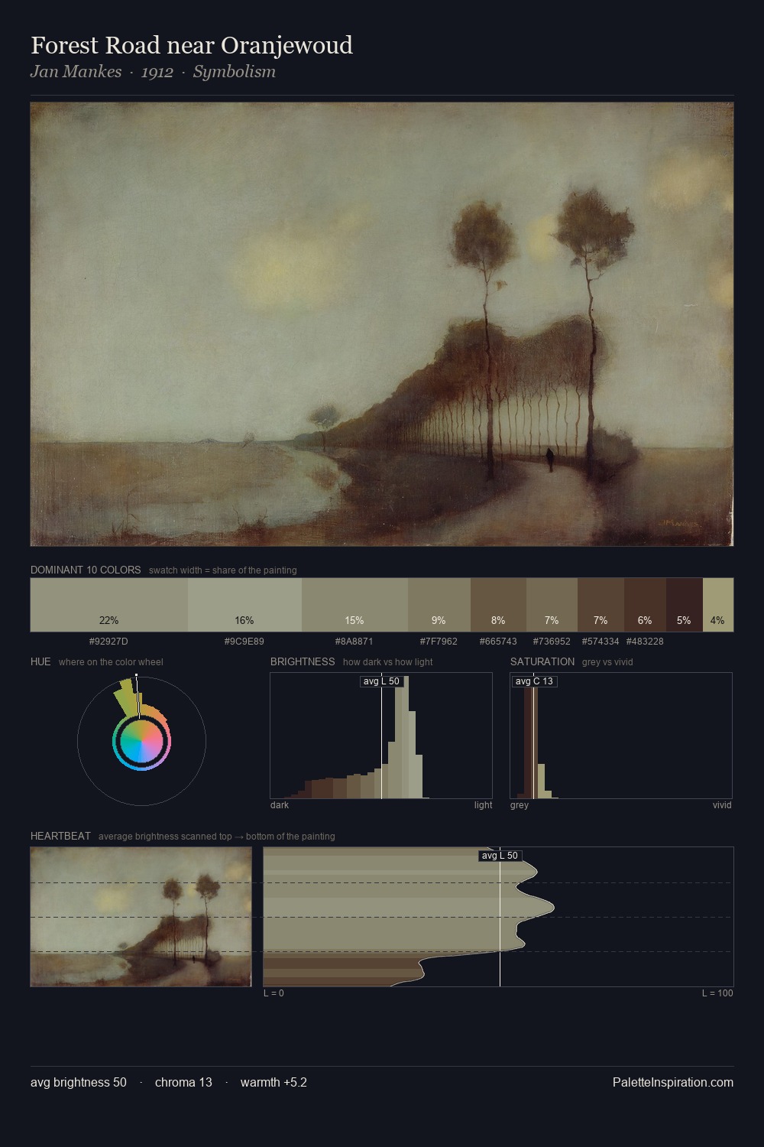Click the HUE section heading
The image size is (764, 1147).
(x=40, y=661)
